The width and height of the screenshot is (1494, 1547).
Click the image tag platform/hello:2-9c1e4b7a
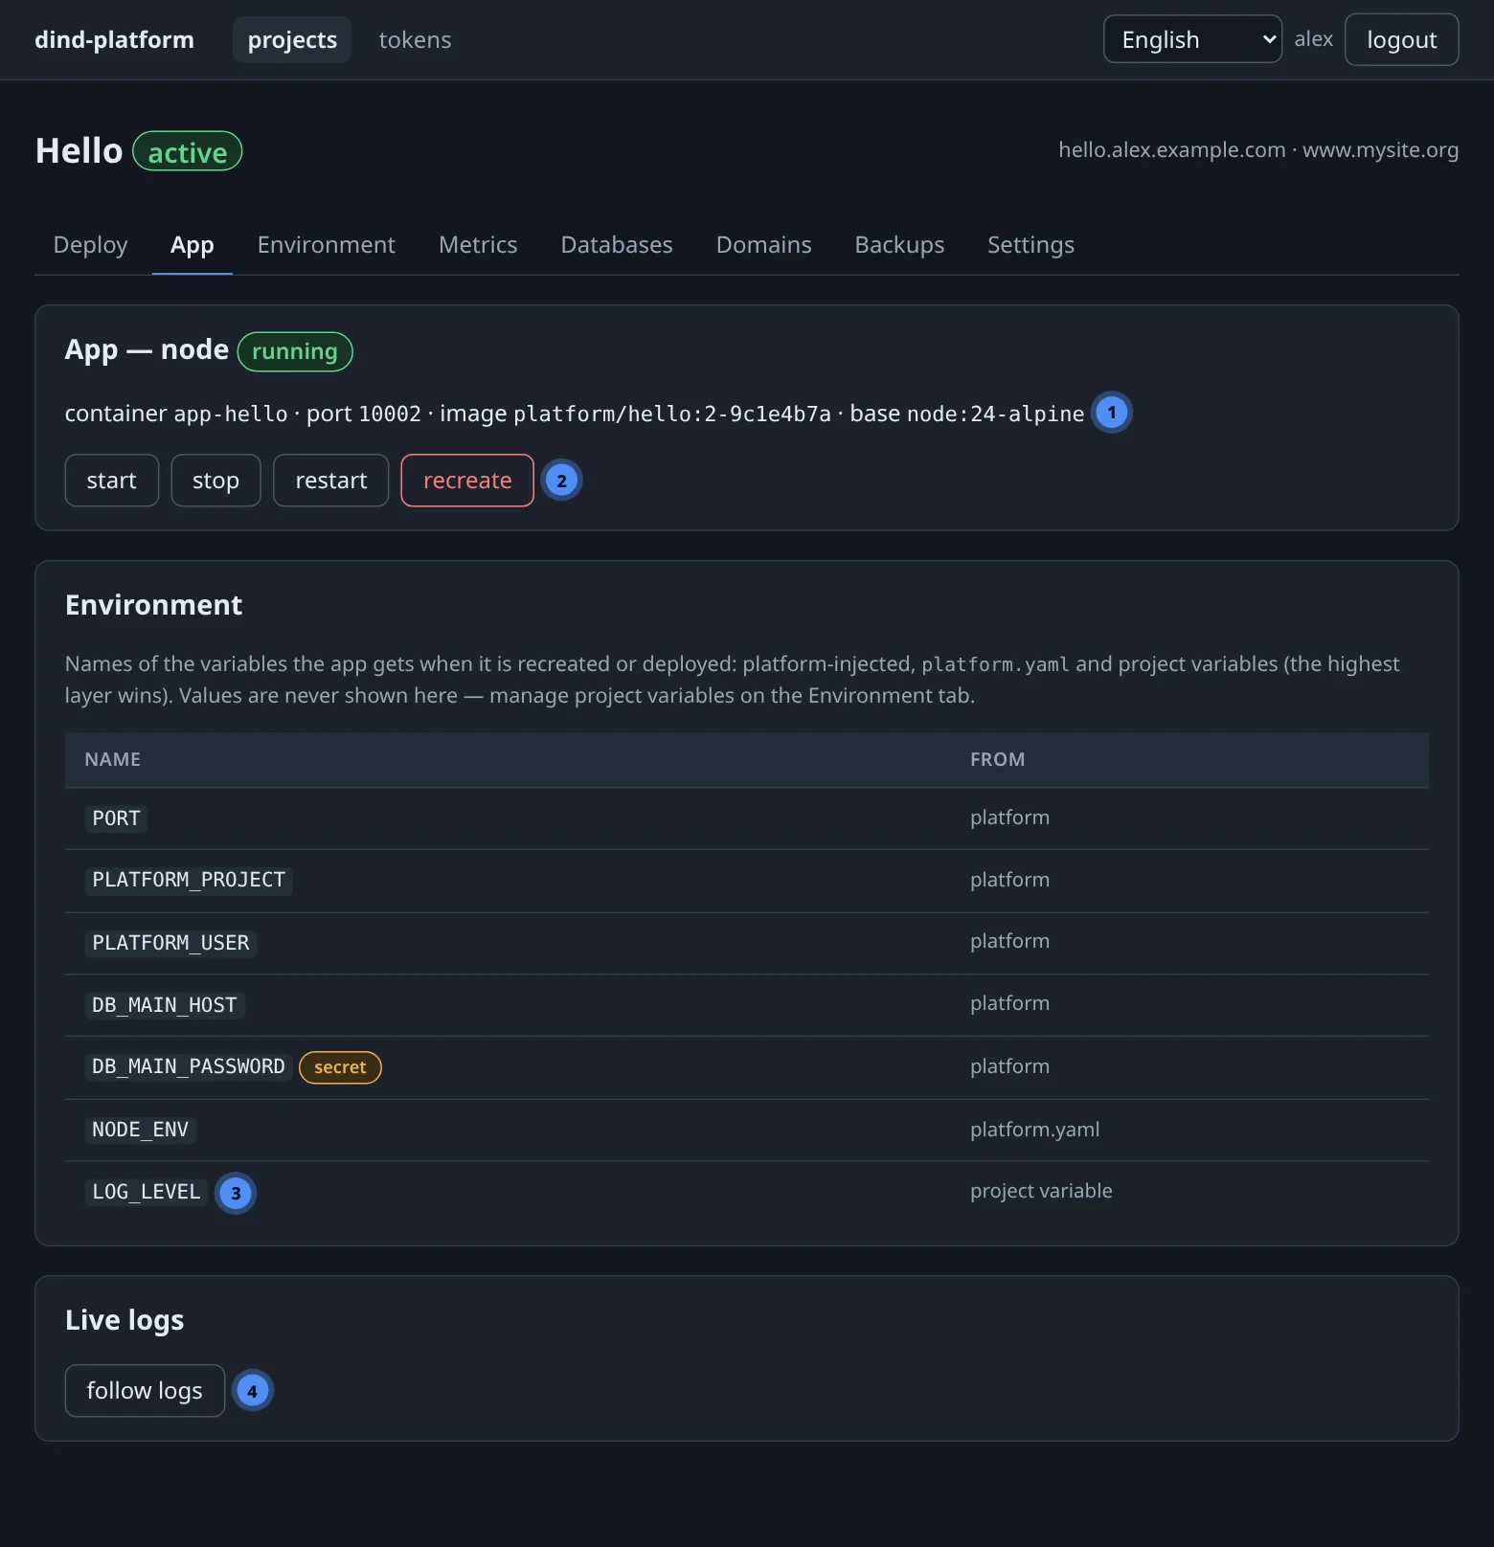[x=672, y=414]
